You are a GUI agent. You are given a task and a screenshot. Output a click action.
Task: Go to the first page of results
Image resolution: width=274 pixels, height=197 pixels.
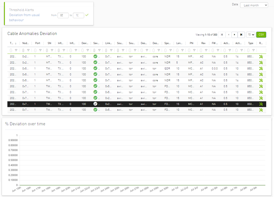[x=221, y=34]
